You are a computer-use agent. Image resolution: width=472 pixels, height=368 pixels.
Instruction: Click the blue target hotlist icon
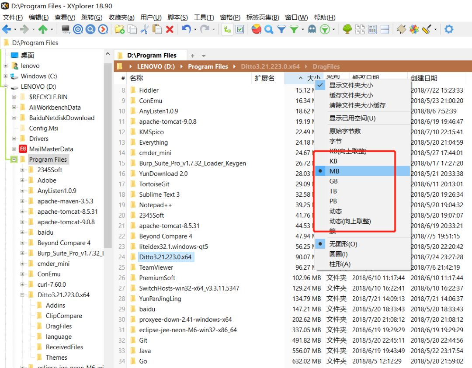78,29
